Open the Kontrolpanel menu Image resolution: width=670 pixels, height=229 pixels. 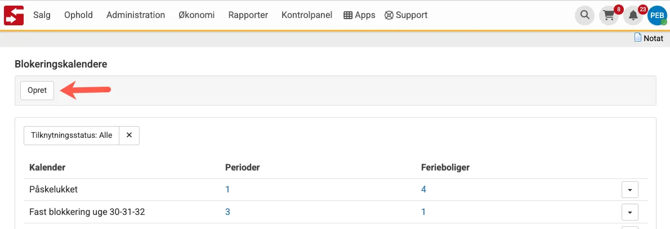(307, 15)
